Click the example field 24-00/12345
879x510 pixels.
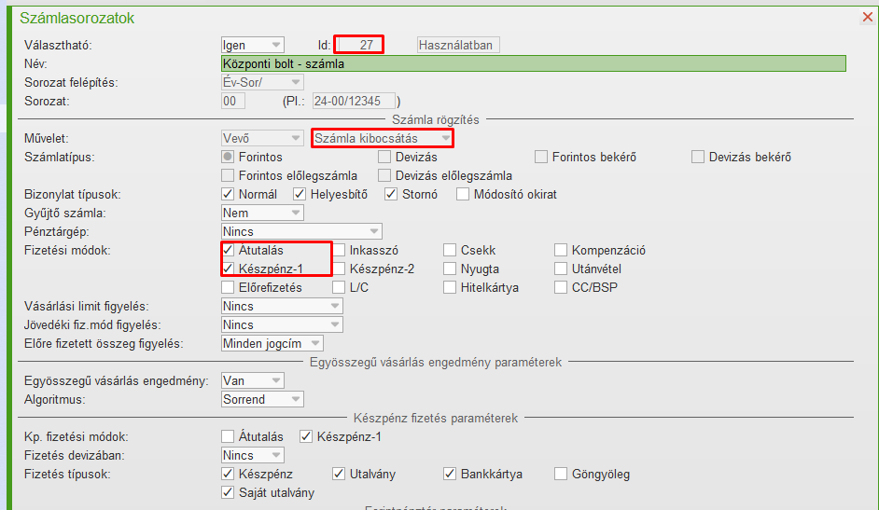(x=354, y=101)
